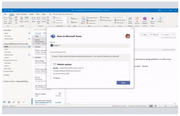Click Reply button in reading pane

point(144,34)
